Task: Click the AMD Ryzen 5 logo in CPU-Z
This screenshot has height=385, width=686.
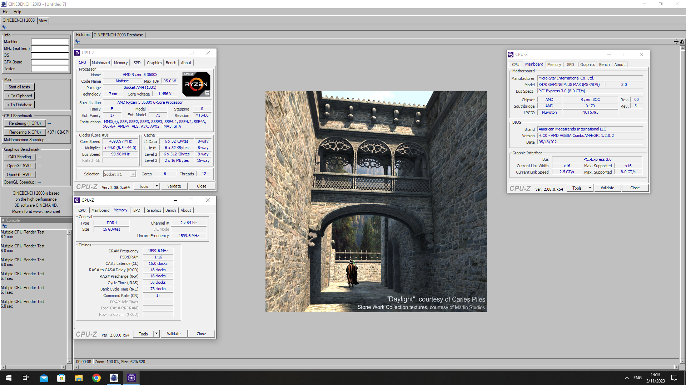Action: (x=196, y=84)
